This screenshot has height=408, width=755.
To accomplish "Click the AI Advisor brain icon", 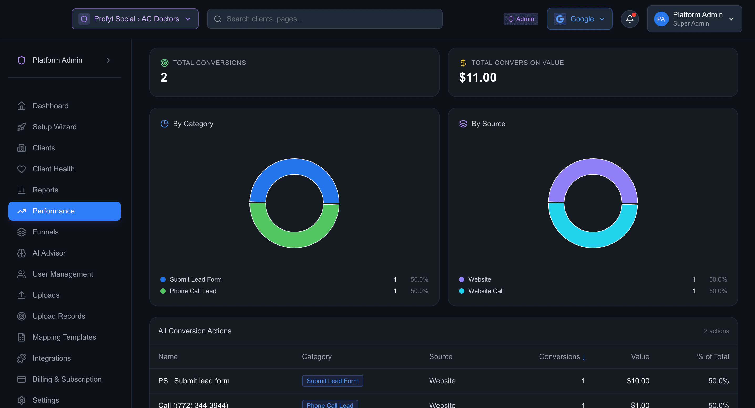I will tap(21, 253).
